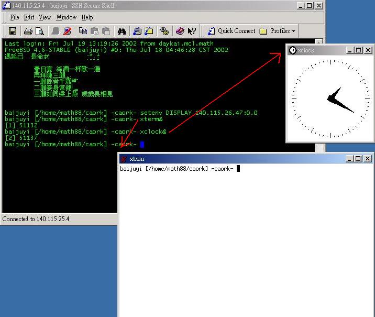Image resolution: width=375 pixels, height=317 pixels.
Task: Click the Print icon
Action: pos(28,31)
